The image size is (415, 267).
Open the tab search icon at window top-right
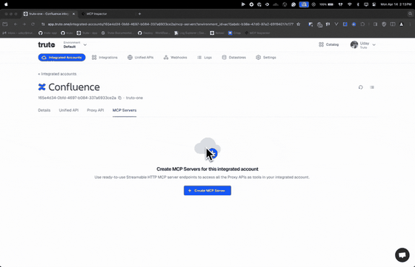(x=410, y=14)
